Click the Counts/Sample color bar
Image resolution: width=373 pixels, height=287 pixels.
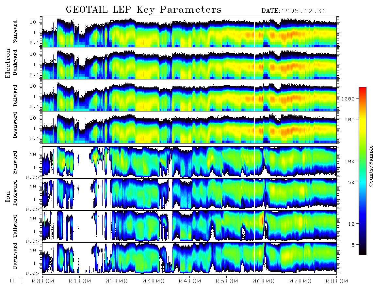[x=363, y=171]
